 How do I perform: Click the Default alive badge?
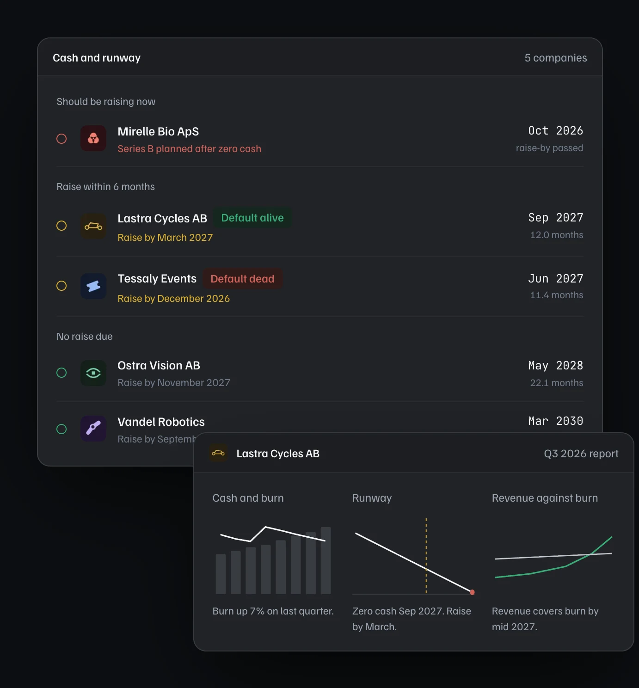click(x=252, y=218)
